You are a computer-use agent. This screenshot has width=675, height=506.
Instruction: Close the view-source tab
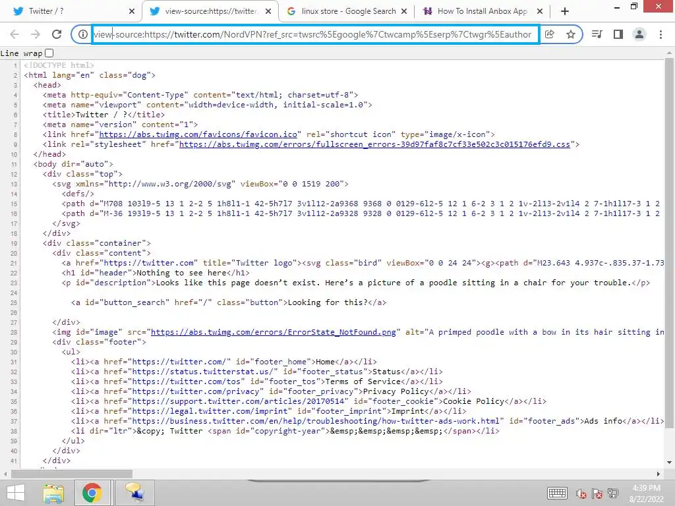coord(268,12)
